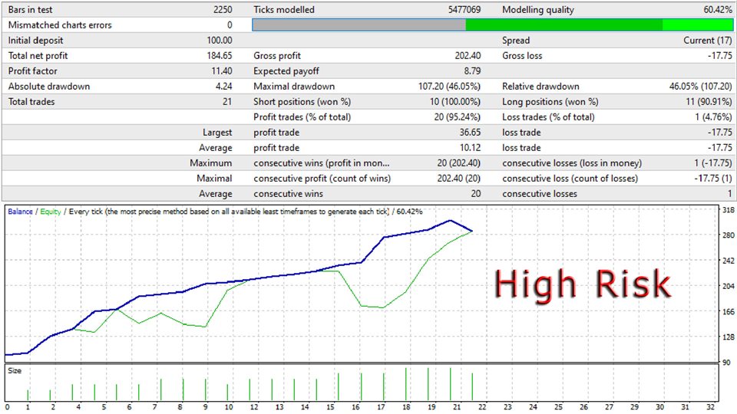Click average profit trade value 10.12
The height and width of the screenshot is (414, 737).
470,147
